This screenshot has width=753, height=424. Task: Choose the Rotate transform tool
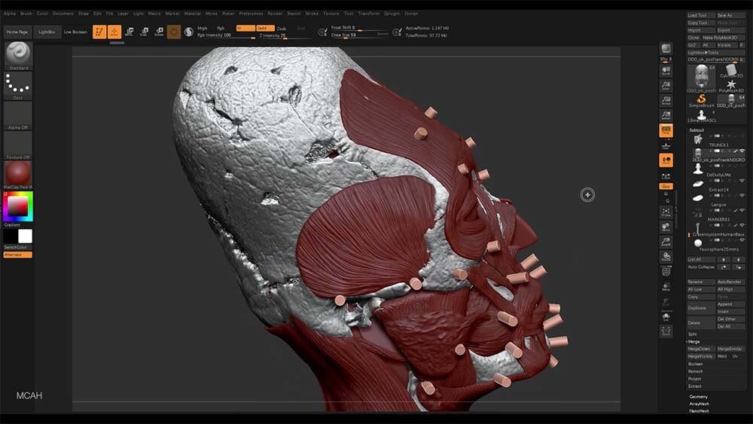(159, 32)
